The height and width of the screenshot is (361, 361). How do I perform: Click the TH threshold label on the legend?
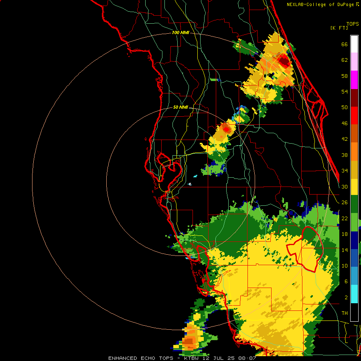345,313
